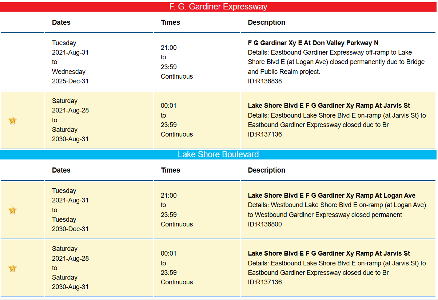Click Dates column header under Gardiner Expressway

(61, 22)
